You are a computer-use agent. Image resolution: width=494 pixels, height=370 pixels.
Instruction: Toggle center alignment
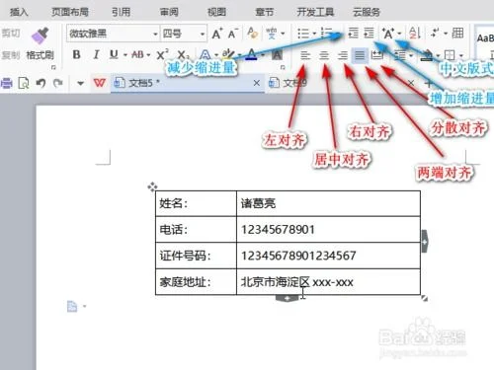click(324, 55)
